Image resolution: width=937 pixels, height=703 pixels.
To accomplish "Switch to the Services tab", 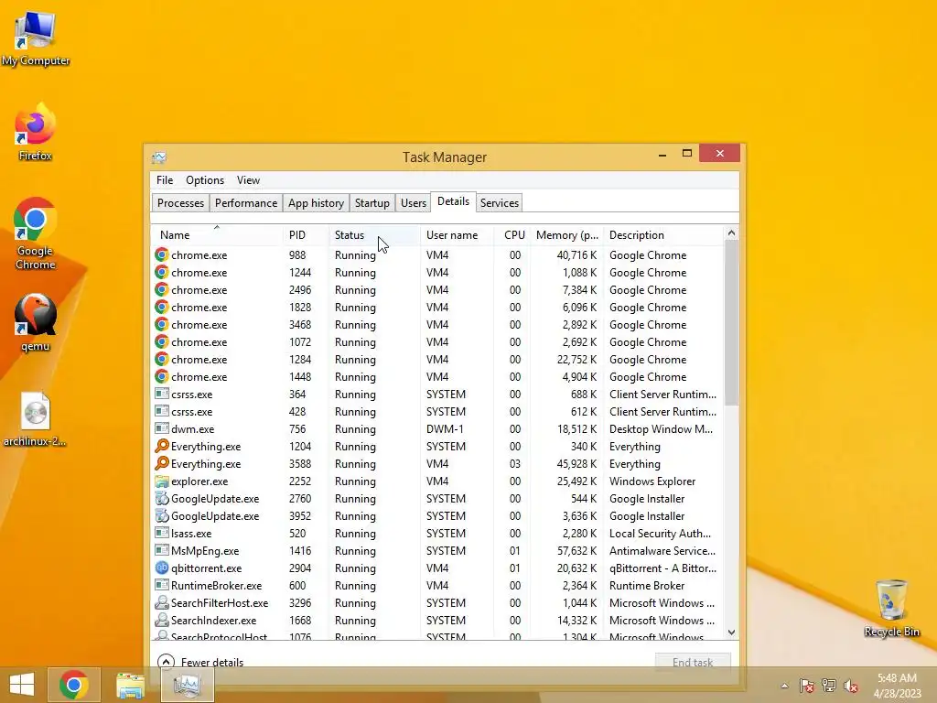I will click(x=499, y=202).
